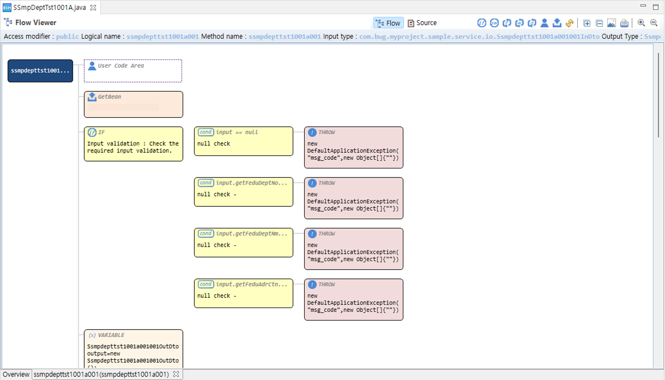Open the Overview bottom tab

(x=16, y=374)
